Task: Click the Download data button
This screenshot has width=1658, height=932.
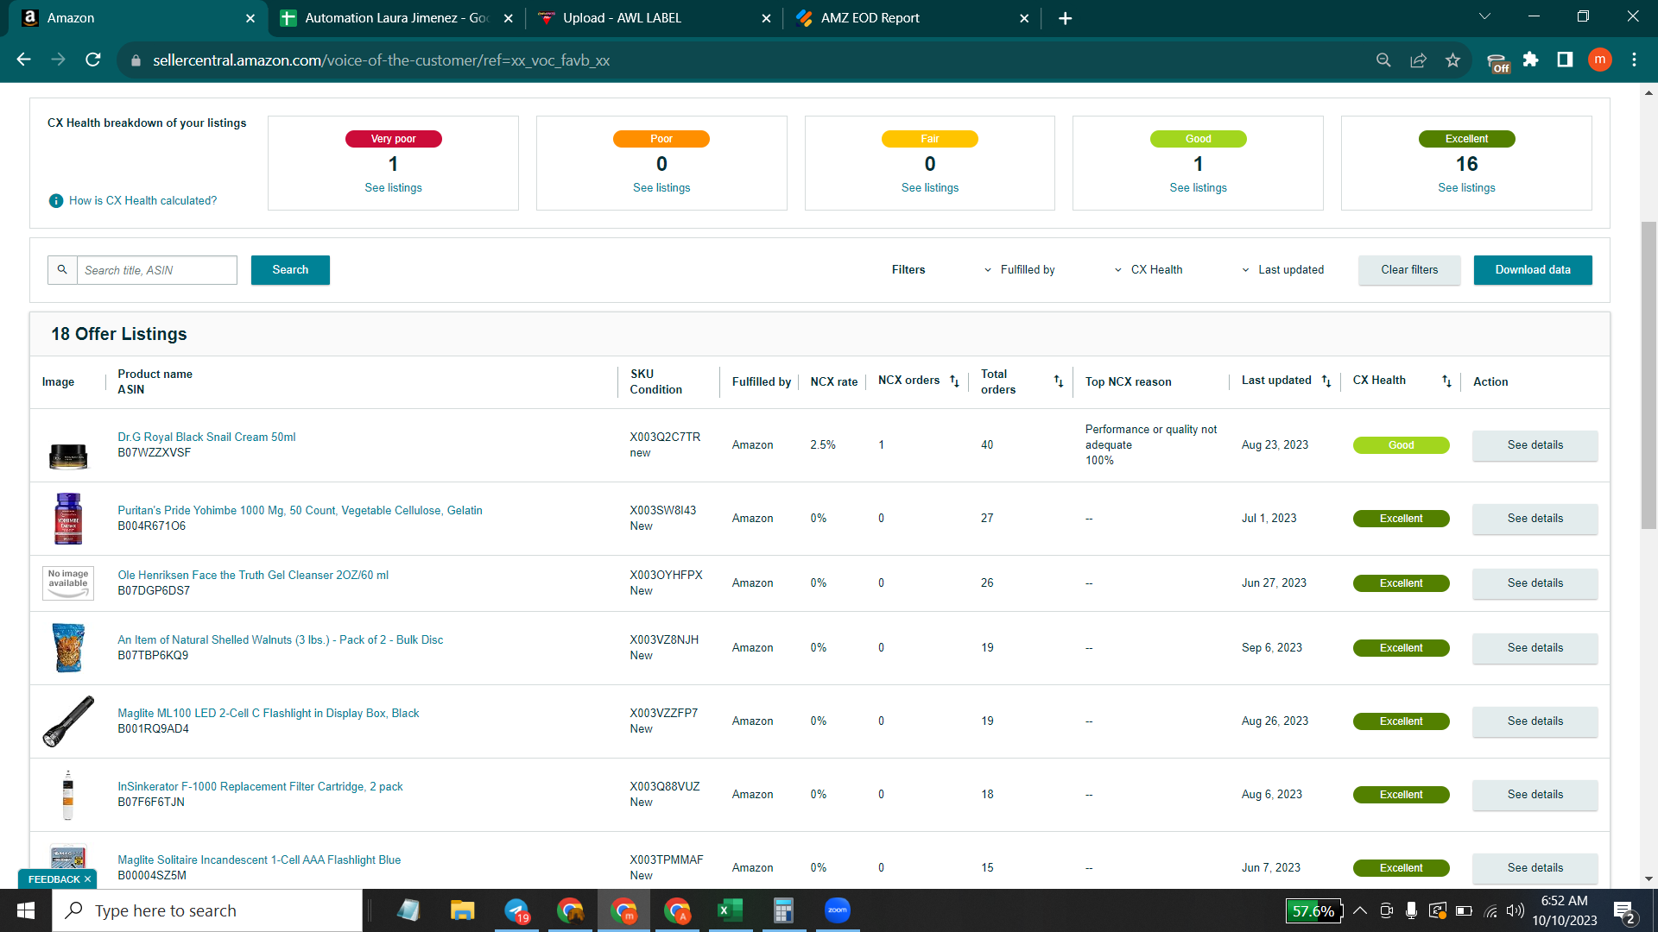Action: click(x=1533, y=270)
